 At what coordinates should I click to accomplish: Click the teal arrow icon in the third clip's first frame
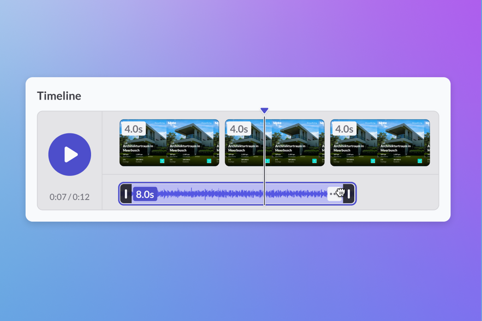point(373,161)
